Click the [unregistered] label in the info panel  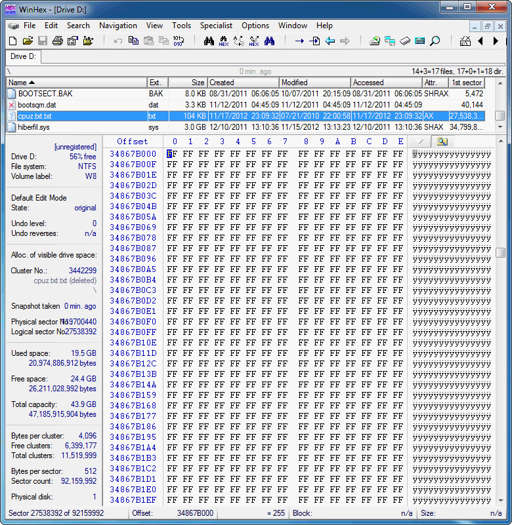[x=75, y=147]
